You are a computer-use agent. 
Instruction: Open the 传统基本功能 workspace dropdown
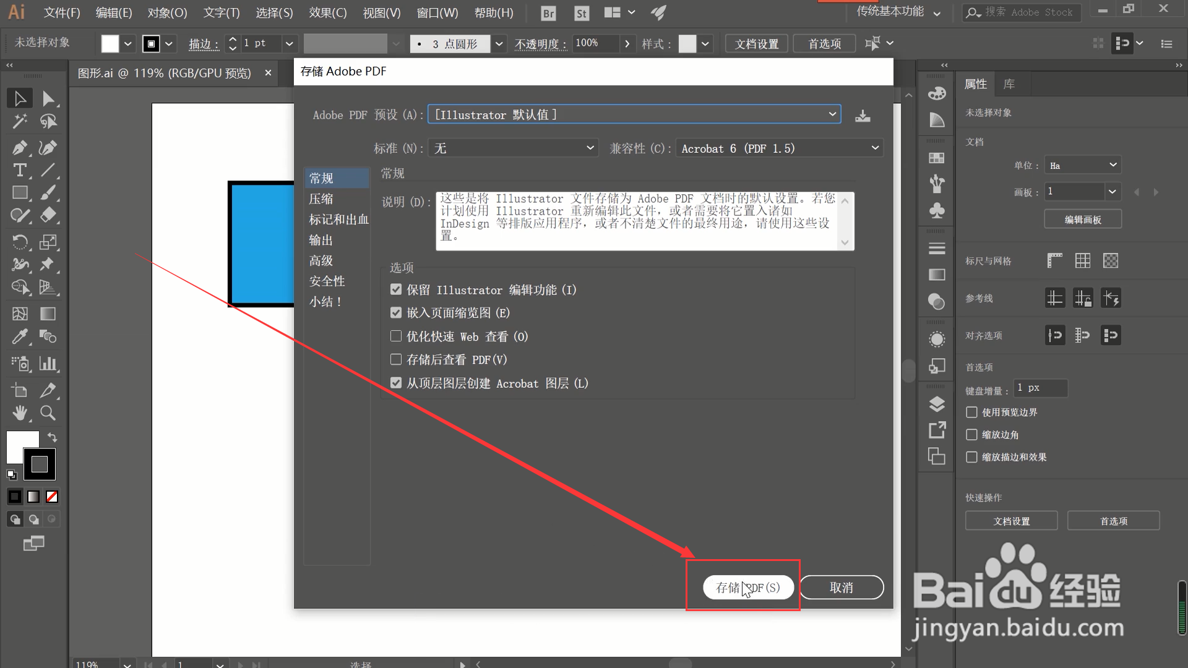(898, 12)
